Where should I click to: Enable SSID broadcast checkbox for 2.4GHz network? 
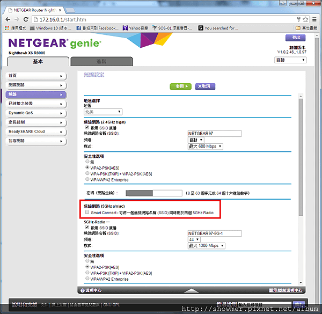87,128
